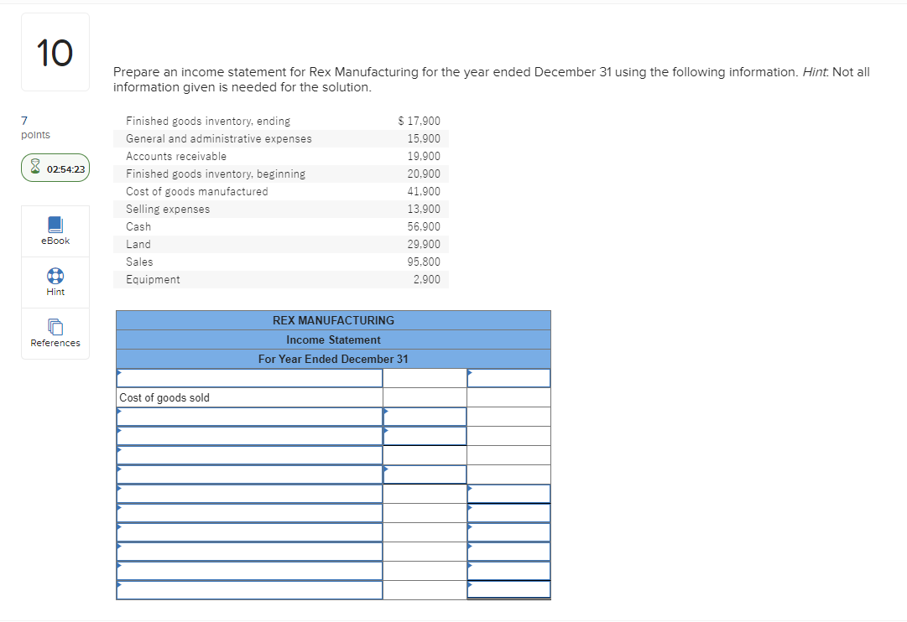The height and width of the screenshot is (622, 907).
Task: Click the Hint lifesaver icon
Action: 55,277
